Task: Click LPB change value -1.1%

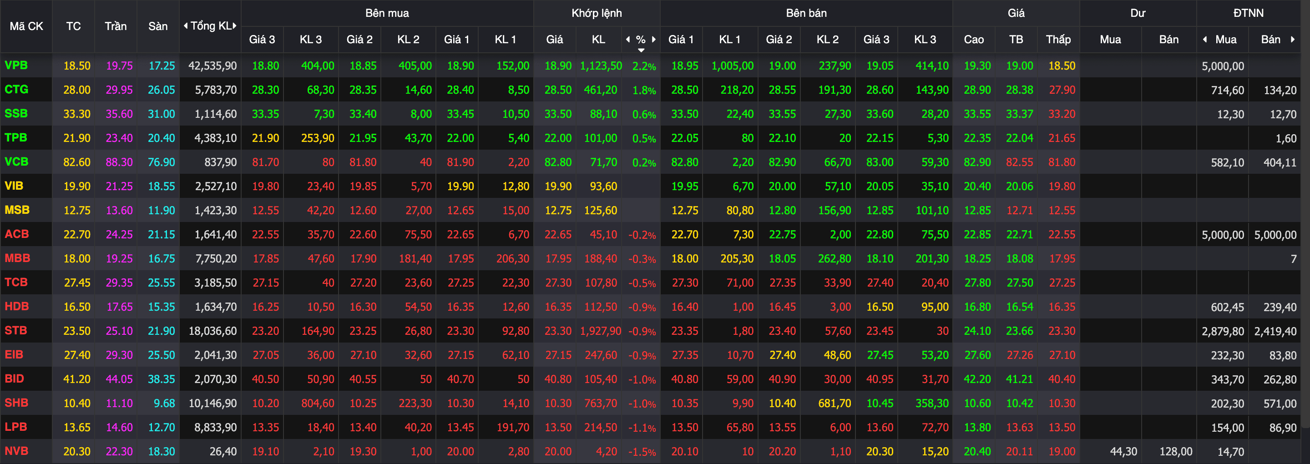Action: pos(642,428)
